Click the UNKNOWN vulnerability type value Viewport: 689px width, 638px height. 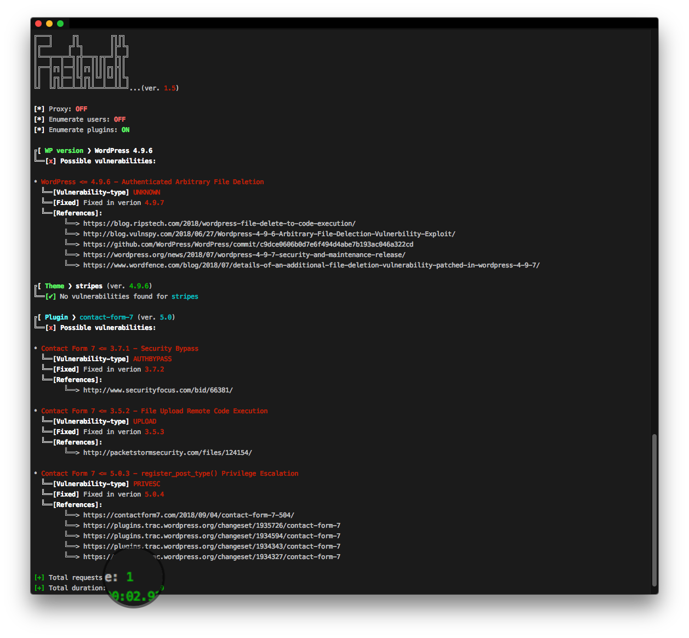click(x=147, y=192)
